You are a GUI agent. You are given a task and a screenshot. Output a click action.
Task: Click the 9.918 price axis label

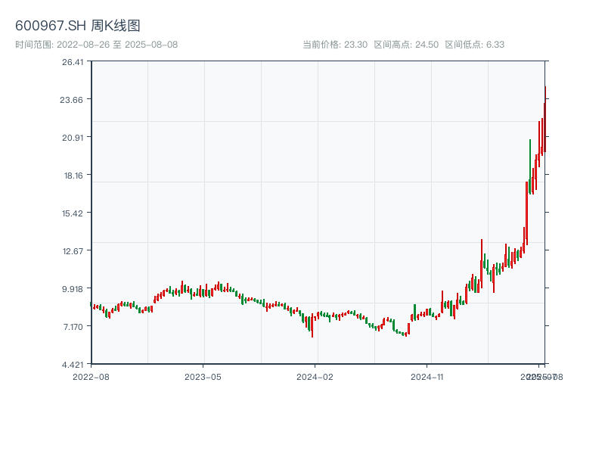(x=73, y=288)
